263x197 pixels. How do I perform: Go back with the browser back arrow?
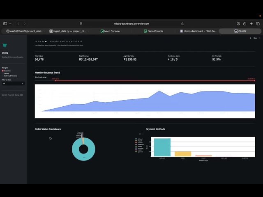(x=18, y=24)
